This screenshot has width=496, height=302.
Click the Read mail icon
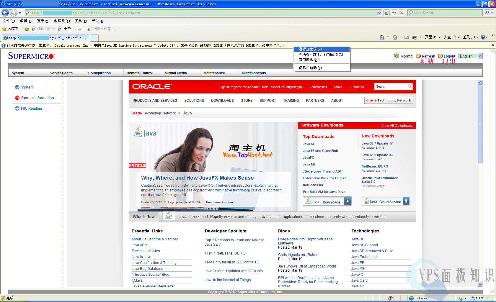[x=407, y=37]
